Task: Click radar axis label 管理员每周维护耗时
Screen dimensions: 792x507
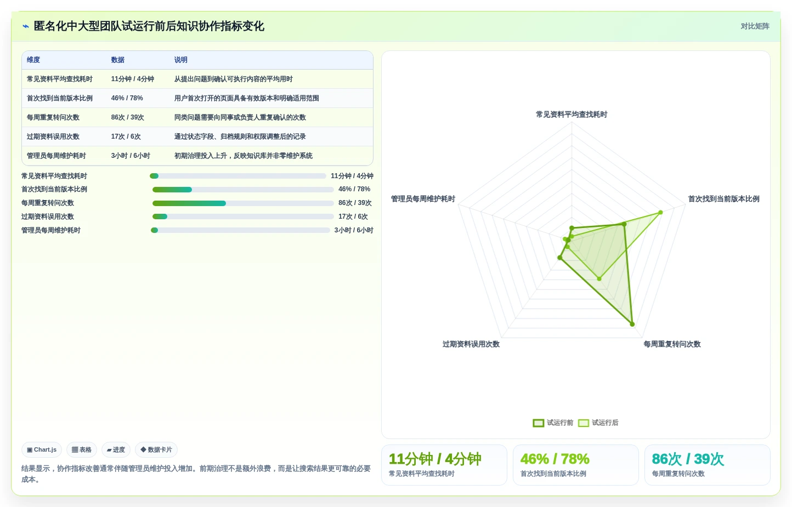Action: pos(423,199)
